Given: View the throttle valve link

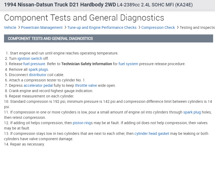Looking at the screenshot, I should tap(86, 85).
